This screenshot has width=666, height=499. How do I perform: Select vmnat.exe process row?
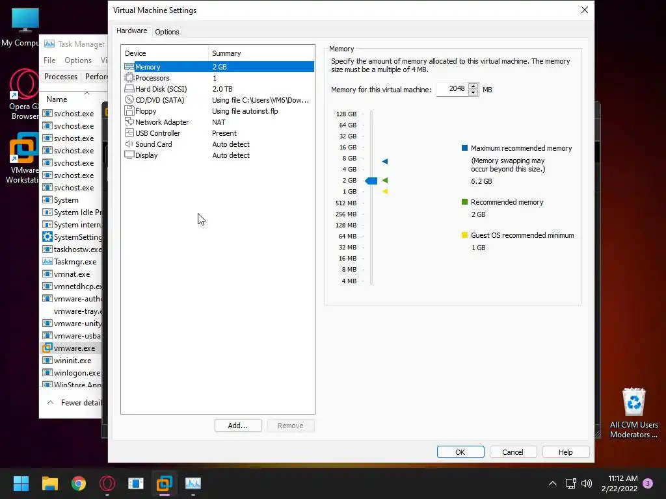click(x=70, y=274)
